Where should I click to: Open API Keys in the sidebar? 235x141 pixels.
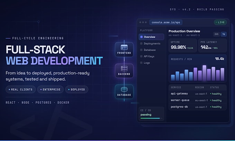(x=151, y=57)
